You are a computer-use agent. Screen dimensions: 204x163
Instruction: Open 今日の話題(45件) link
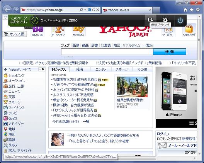pos(66,122)
